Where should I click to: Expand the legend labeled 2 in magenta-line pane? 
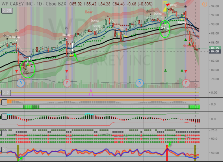tap(6, 93)
